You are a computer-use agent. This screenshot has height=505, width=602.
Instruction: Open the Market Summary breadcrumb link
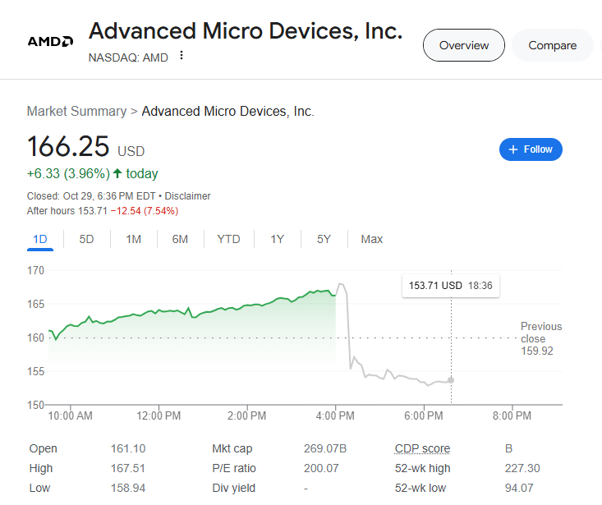(76, 112)
